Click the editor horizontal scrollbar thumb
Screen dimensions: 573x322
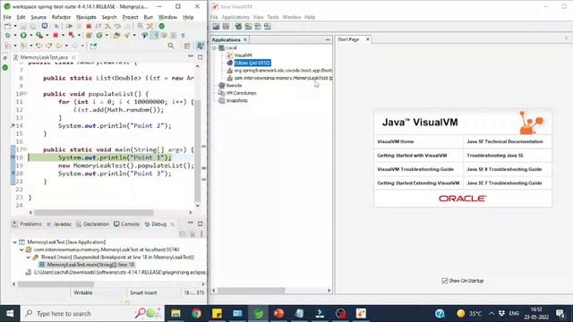pos(94,213)
